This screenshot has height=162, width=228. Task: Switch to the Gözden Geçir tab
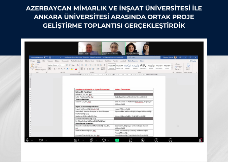coord(89,61)
